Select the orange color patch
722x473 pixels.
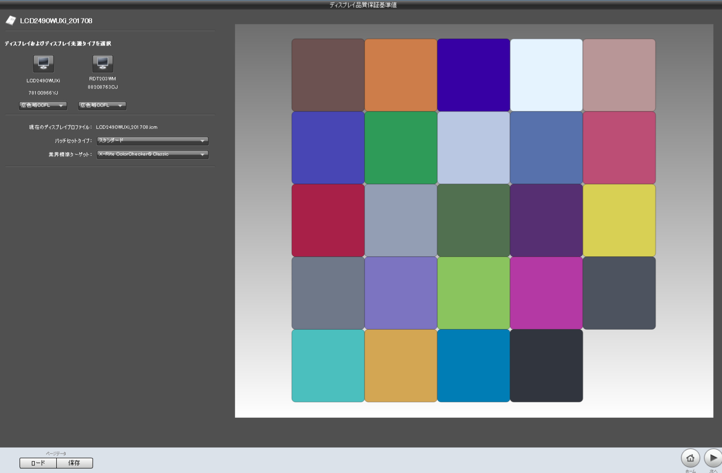[x=401, y=75]
